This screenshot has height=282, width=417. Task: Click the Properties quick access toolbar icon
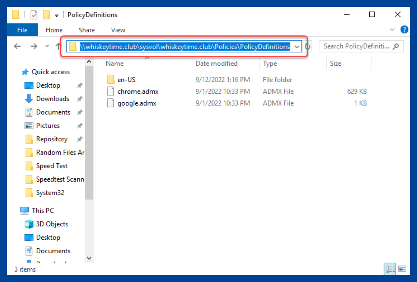tap(34, 15)
